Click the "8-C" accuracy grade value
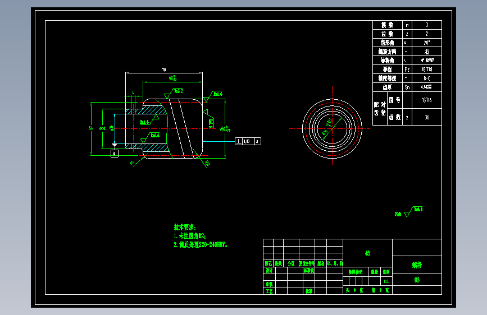The image size is (487, 315). coord(427,78)
